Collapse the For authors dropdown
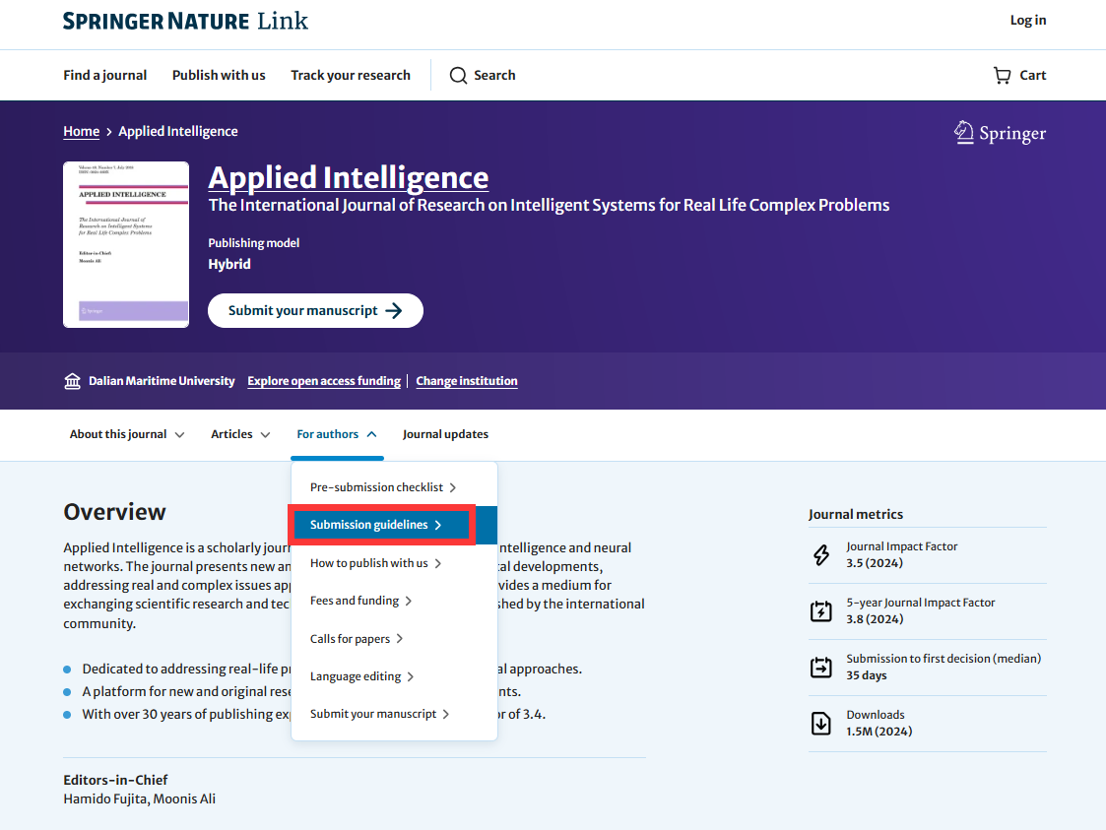The width and height of the screenshot is (1106, 830). pos(337,434)
